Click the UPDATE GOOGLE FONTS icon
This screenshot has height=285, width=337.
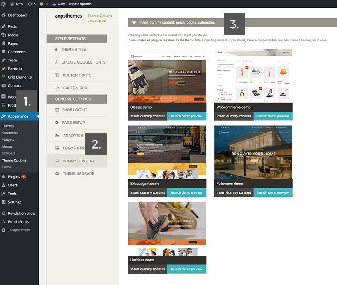pos(56,62)
